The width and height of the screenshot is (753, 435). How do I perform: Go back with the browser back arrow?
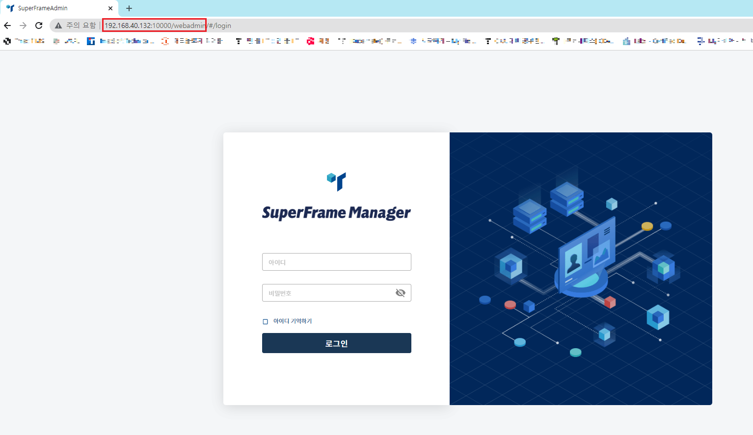[x=7, y=26]
